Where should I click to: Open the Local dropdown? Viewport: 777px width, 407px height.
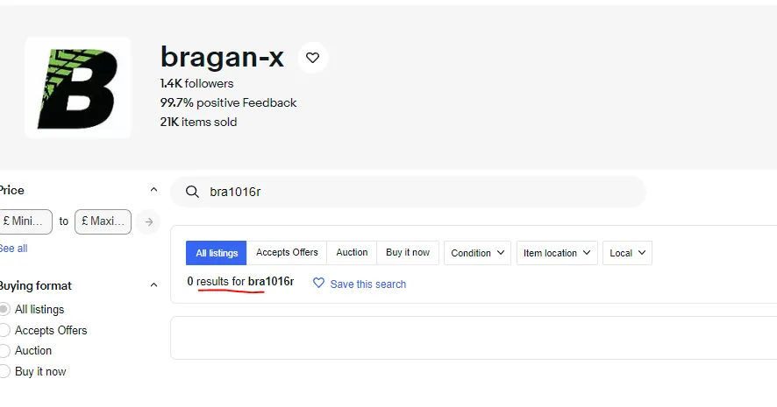pos(627,253)
